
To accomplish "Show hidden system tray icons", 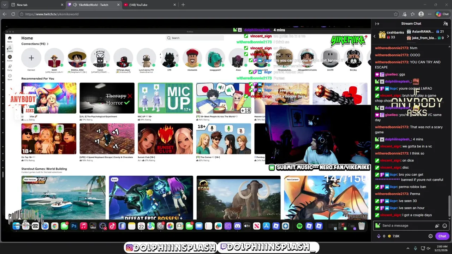I will click(x=408, y=248).
